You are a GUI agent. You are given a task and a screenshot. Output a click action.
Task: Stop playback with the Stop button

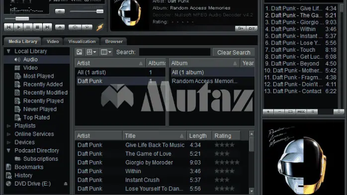click(x=37, y=27)
